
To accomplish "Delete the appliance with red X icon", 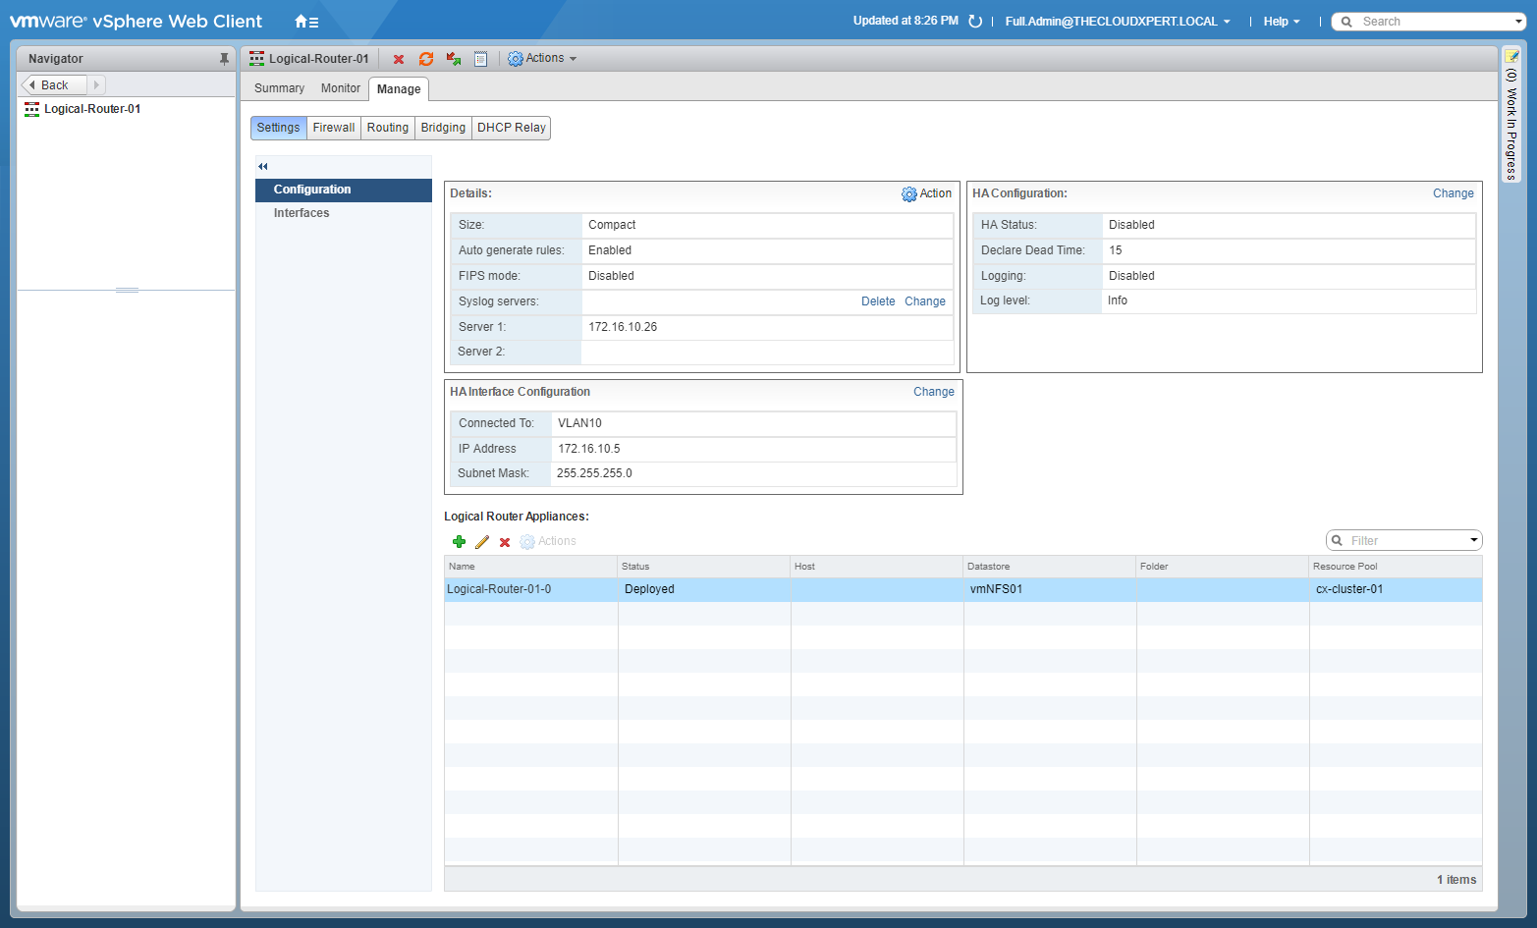I will point(505,542).
